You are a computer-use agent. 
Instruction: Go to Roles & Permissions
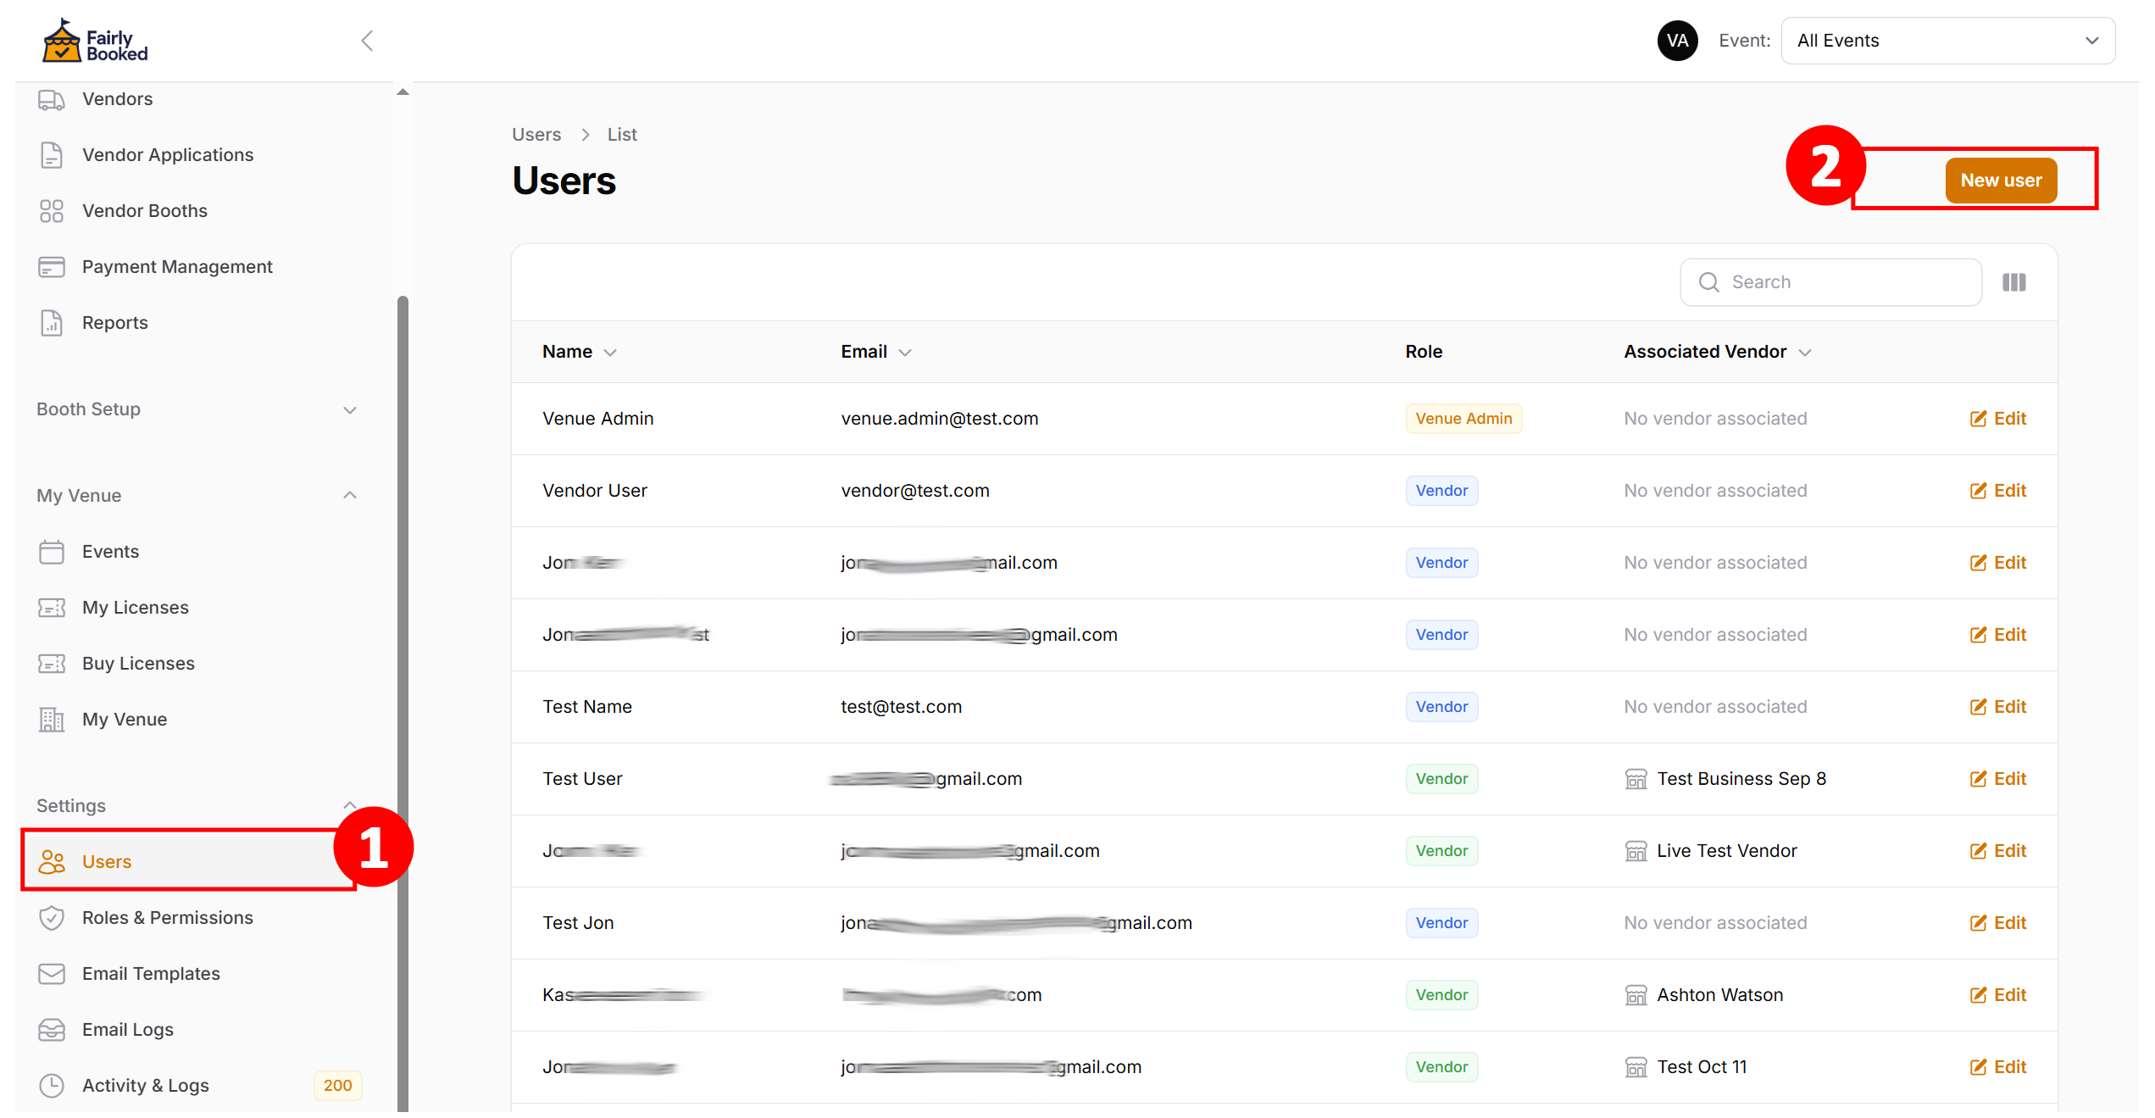167,918
